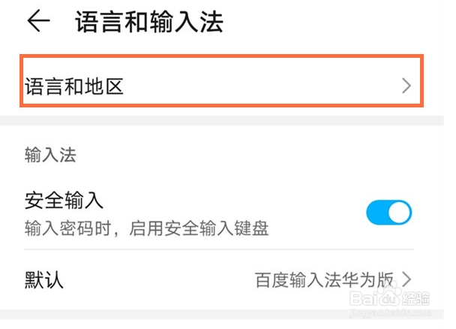Screen dimensions: 456x329
Task: Select the 百度输入法华为版 value text
Action: 324,280
